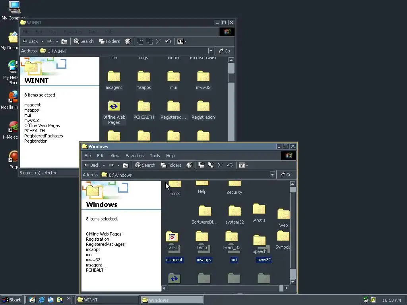Go up one folder in Windows window

[126, 165]
